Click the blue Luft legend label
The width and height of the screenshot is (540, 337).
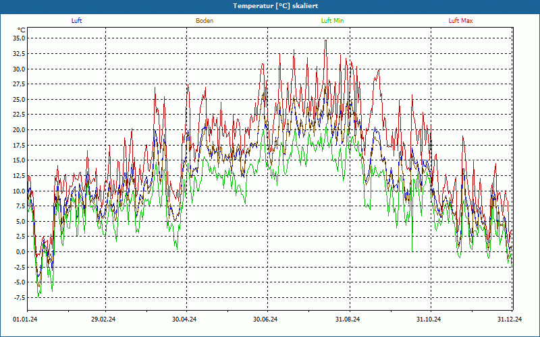[x=76, y=21]
